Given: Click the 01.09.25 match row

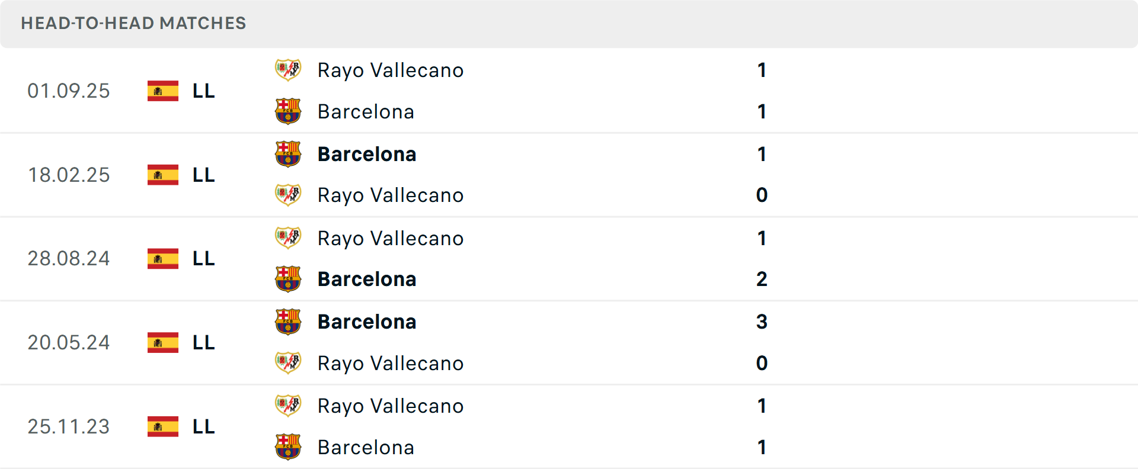Looking at the screenshot, I should (x=569, y=91).
